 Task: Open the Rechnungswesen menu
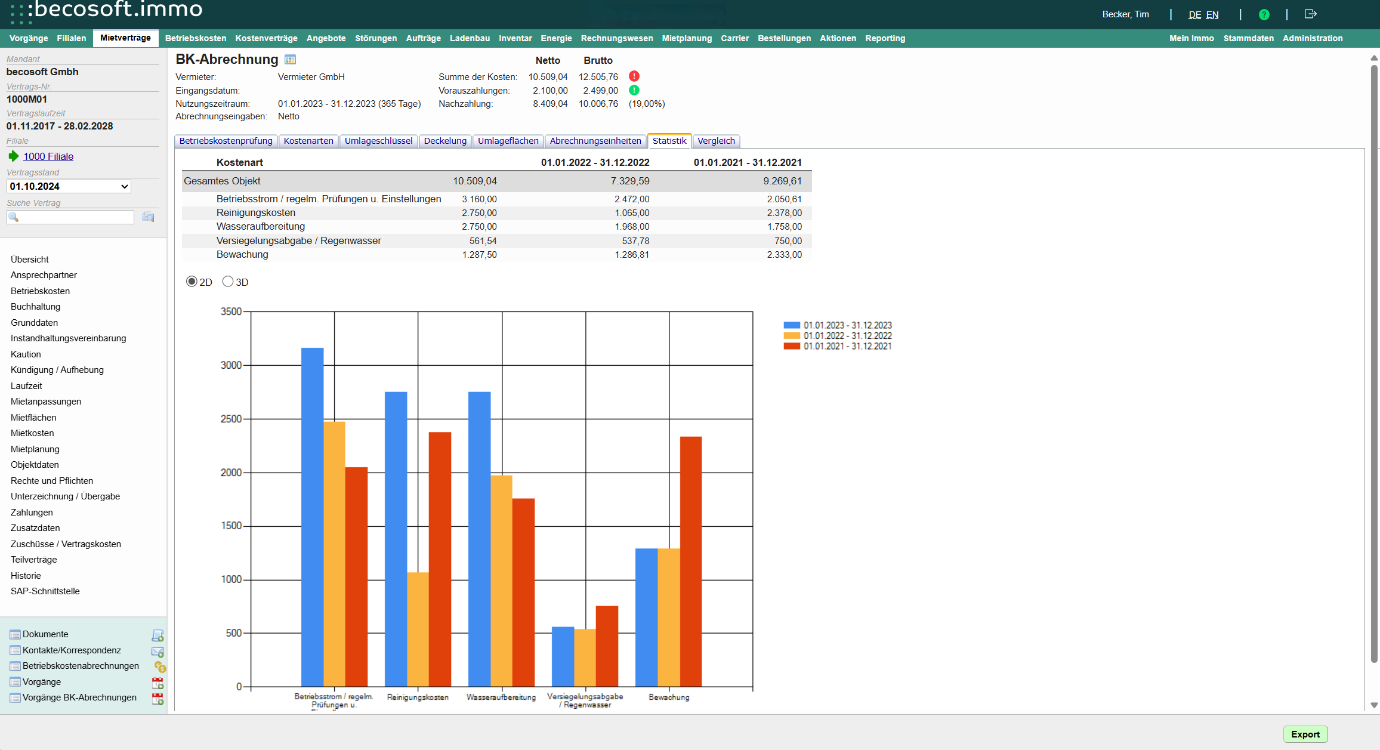[x=616, y=38]
